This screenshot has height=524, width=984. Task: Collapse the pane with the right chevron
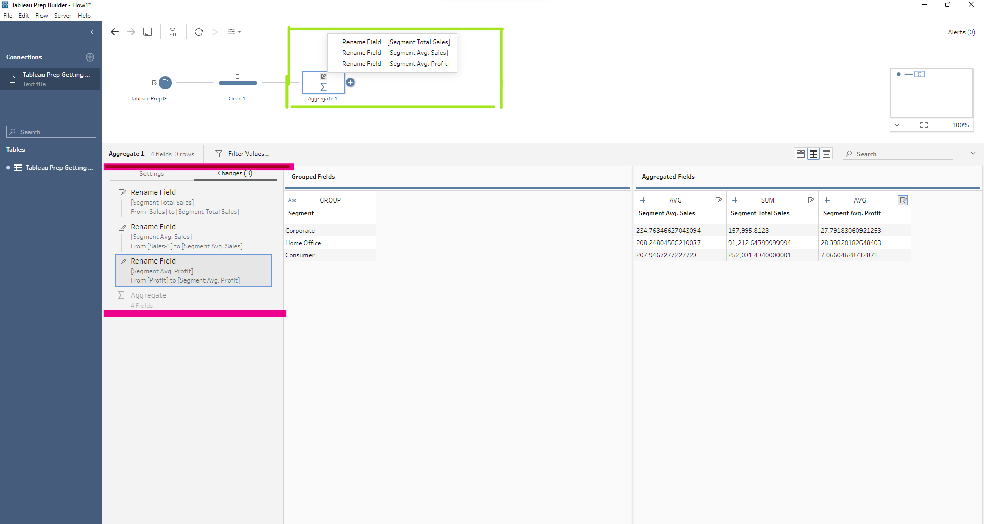pos(973,153)
